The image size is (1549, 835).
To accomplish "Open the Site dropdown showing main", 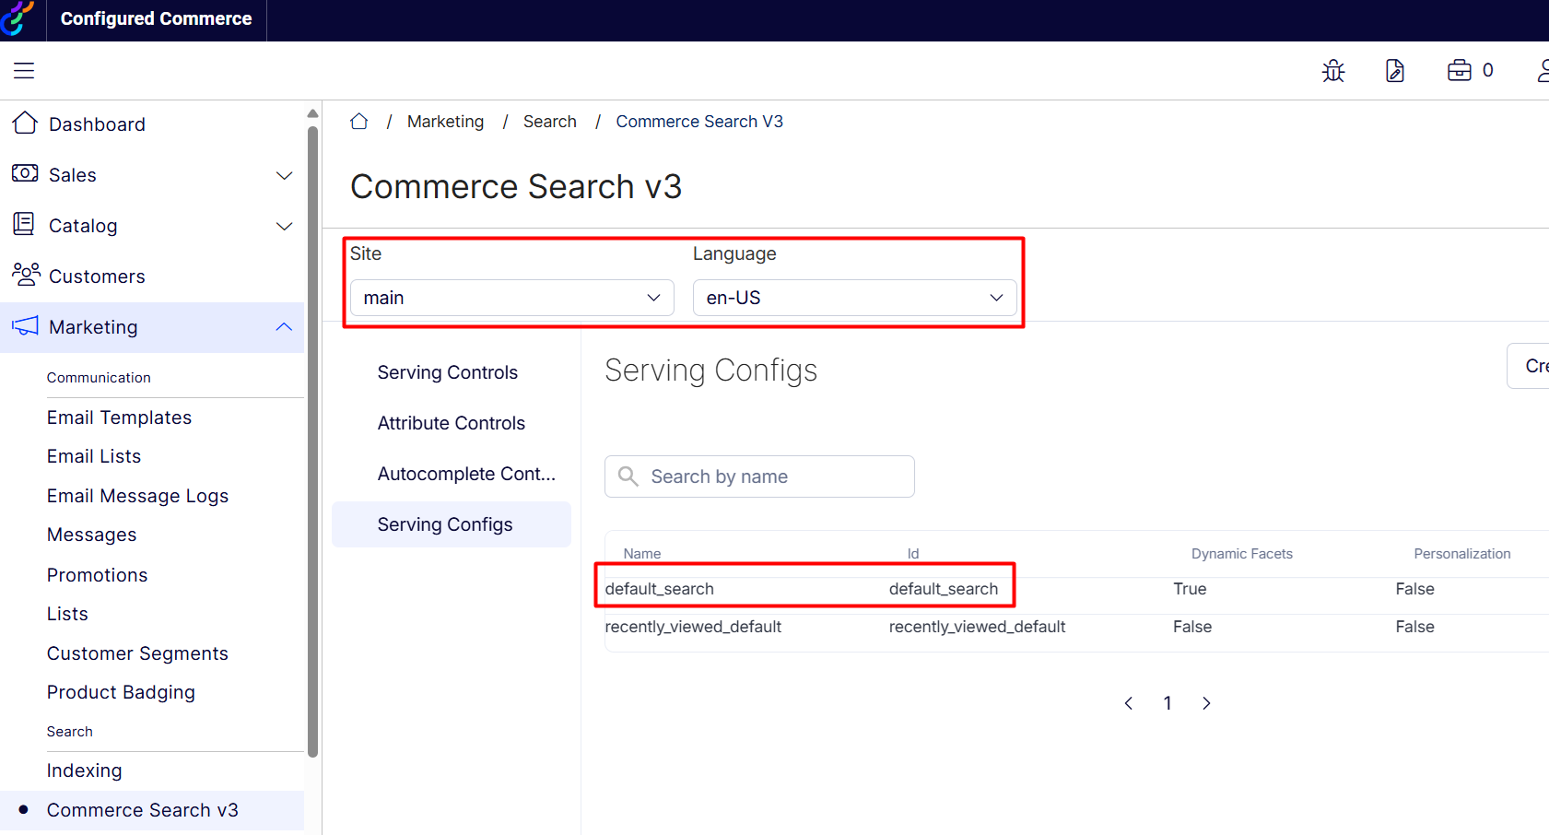I will pos(512,298).
